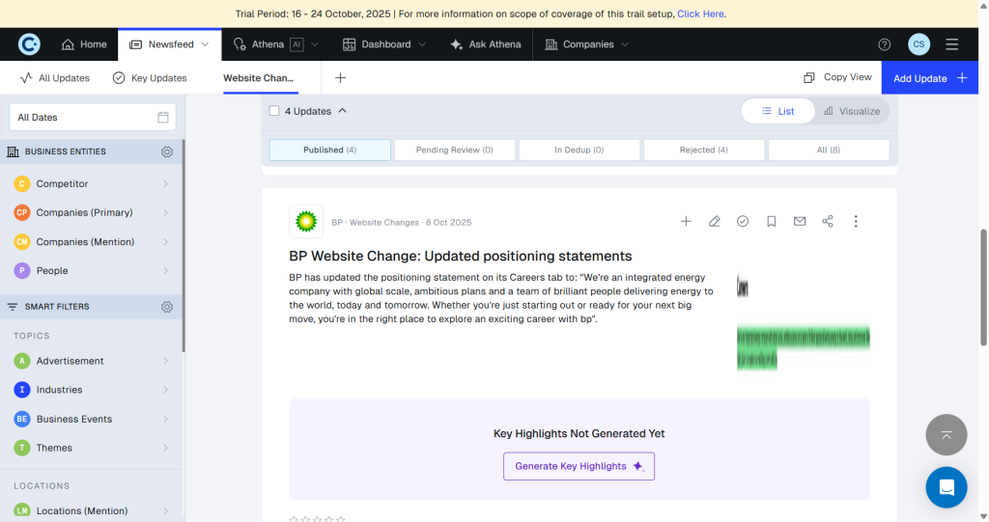Open the BP update green thumbnail
The height and width of the screenshot is (522, 989).
point(803,321)
